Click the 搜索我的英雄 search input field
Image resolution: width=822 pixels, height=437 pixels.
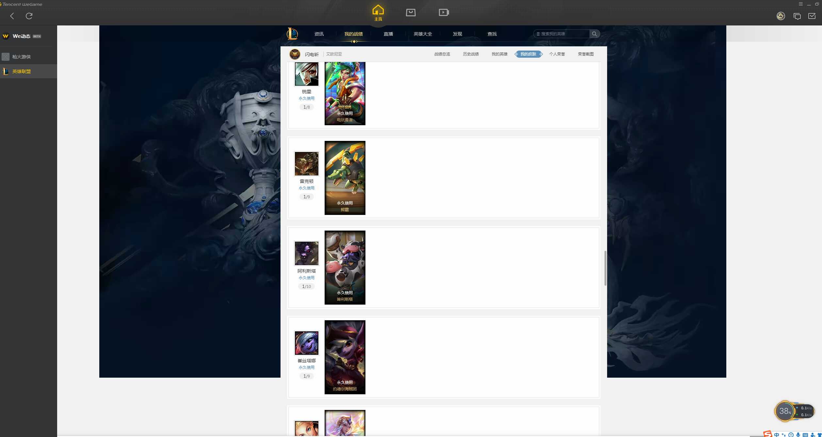564,34
